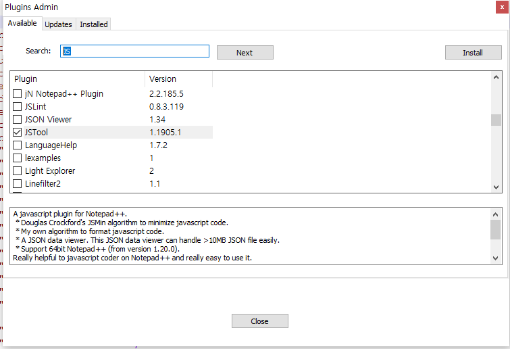
Task: Click version value 2.2.185.5
Action: click(x=166, y=94)
